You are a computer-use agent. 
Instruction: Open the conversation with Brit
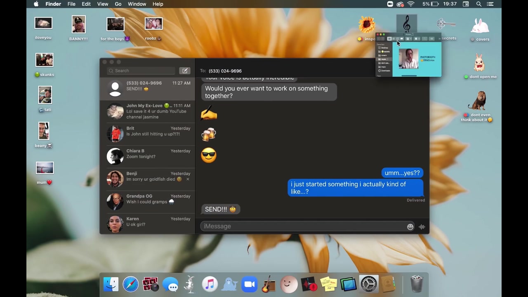[147, 134]
